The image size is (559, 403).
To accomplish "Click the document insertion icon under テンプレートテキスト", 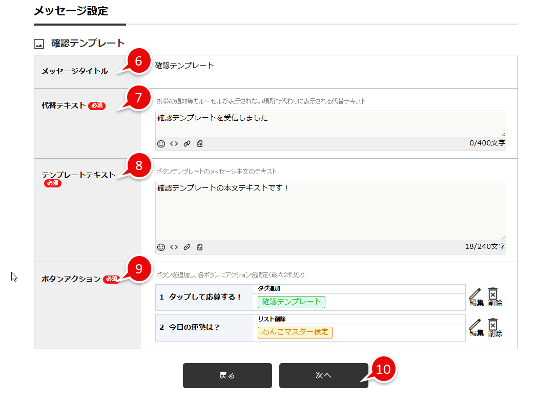I will (200, 247).
